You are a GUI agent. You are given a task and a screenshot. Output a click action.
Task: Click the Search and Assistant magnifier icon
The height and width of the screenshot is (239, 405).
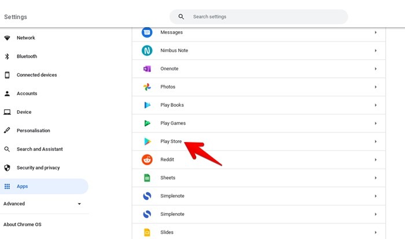[x=7, y=150]
